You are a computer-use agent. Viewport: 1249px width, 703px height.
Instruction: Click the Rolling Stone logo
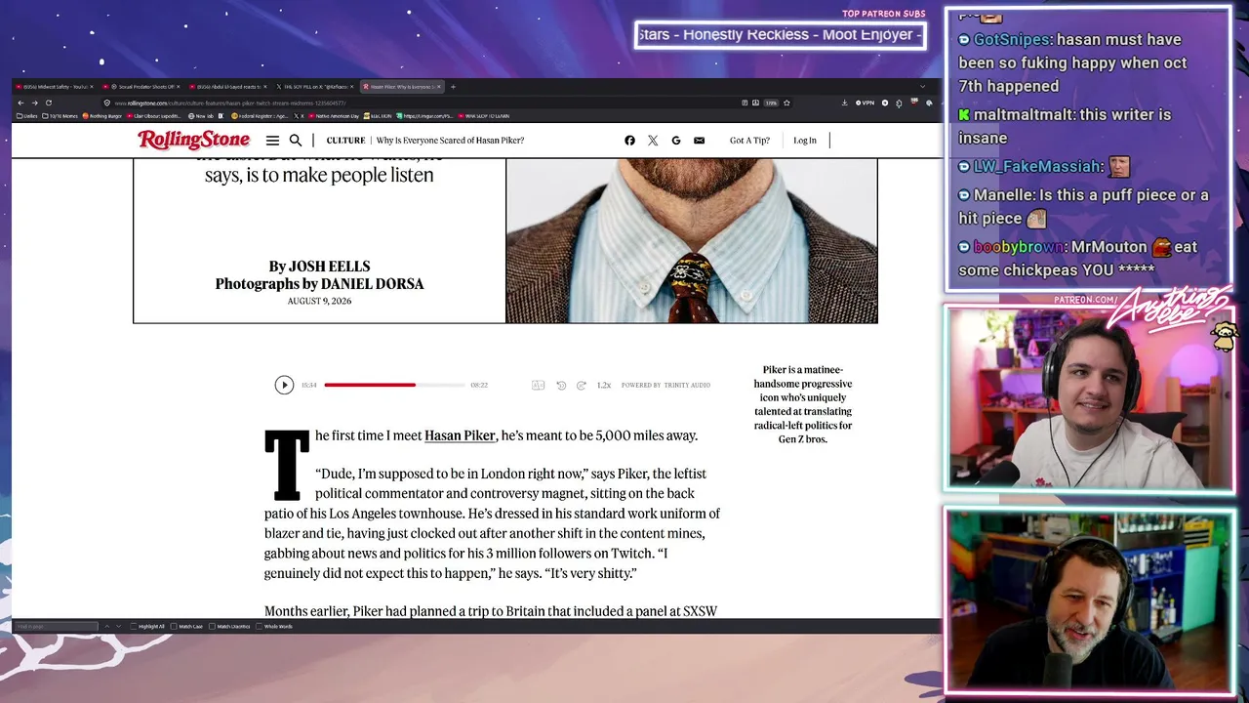coord(193,141)
